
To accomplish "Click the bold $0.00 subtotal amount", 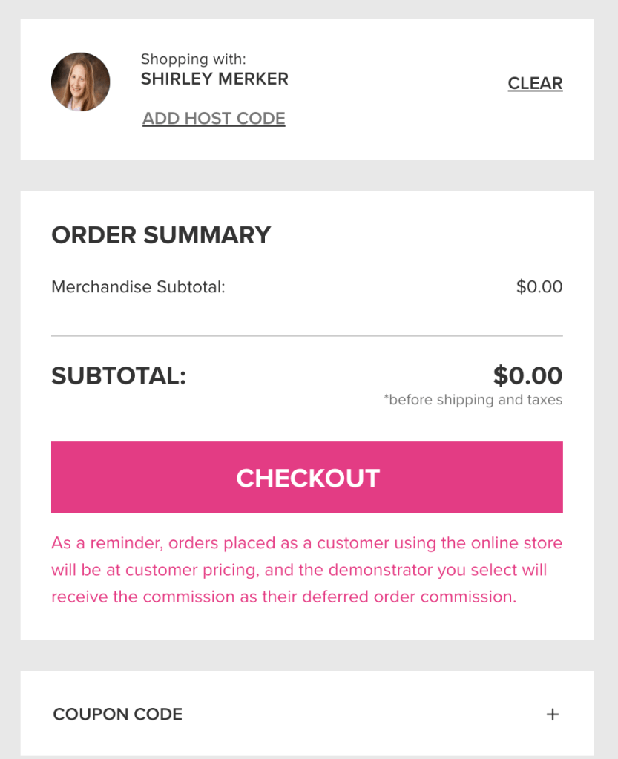I will coord(527,376).
